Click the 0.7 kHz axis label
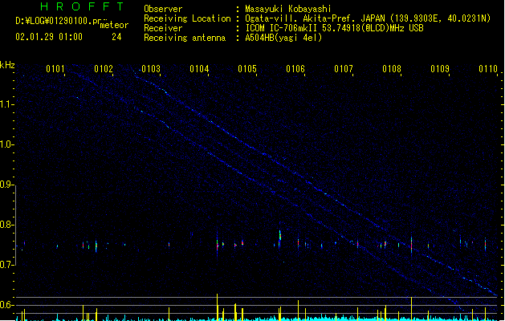Image resolution: width=505 pixels, height=321 pixels. click(x=6, y=265)
